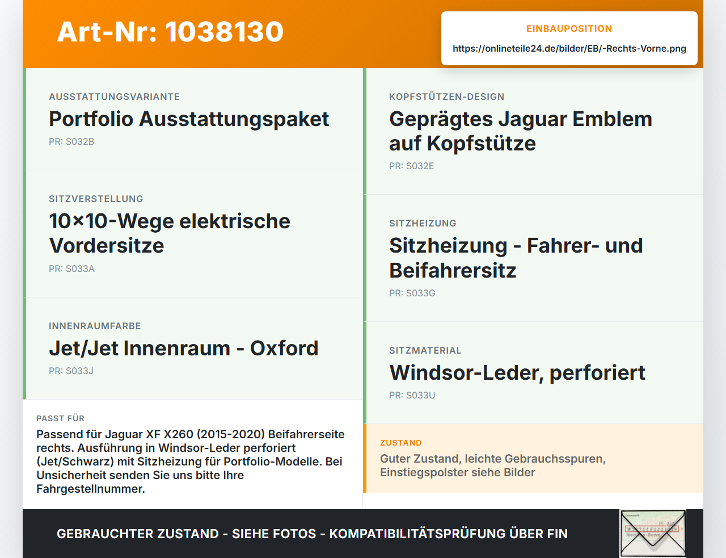Click the 10×10-Wege elektrische Vordersitze entry
This screenshot has height=558, width=726.
(193, 234)
